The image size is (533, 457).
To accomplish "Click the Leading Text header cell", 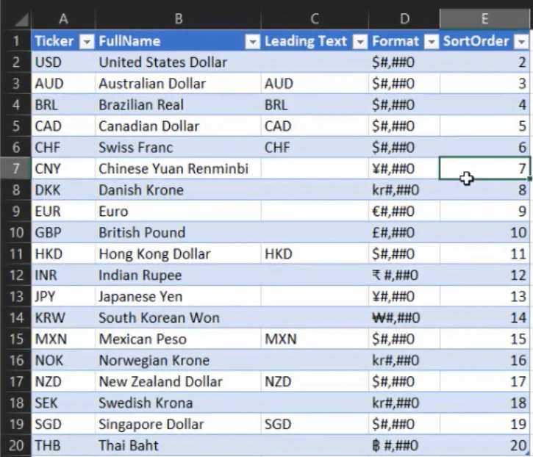I will 315,41.
